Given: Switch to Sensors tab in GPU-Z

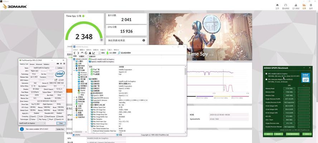Looking at the screenshot, I should (32, 64).
